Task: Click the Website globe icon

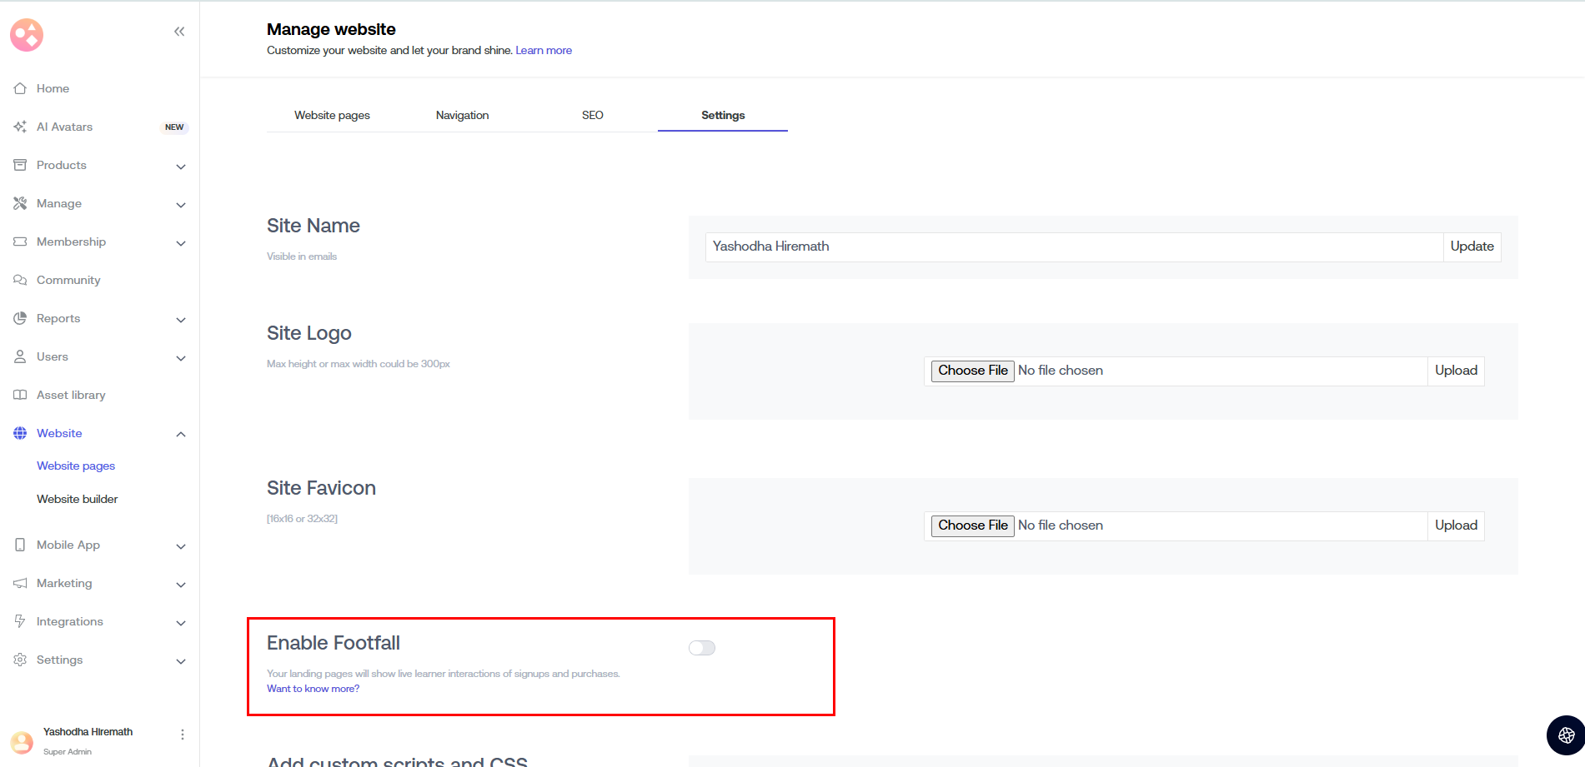Action: (x=20, y=433)
